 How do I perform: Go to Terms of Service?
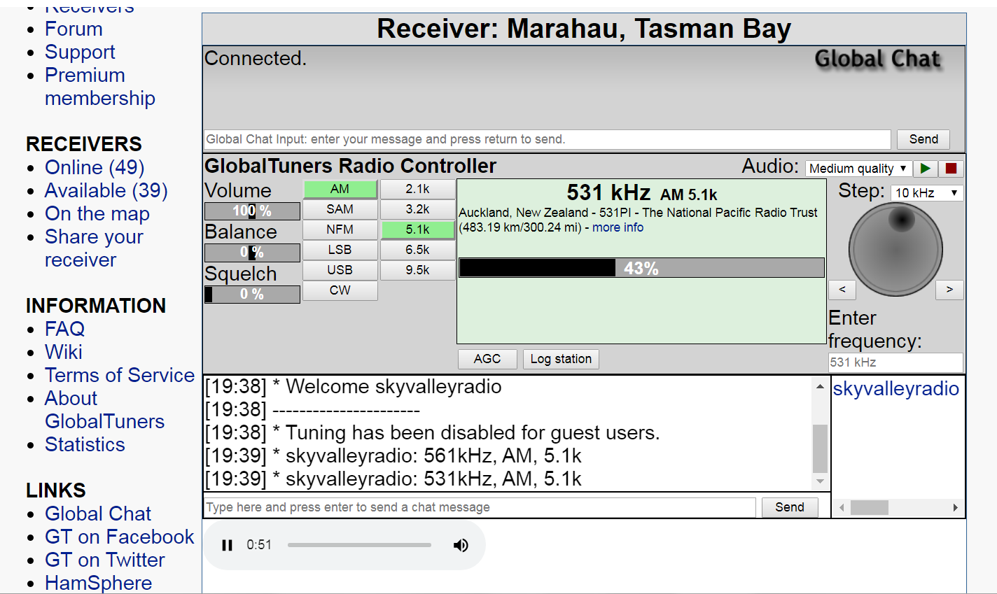click(x=120, y=375)
